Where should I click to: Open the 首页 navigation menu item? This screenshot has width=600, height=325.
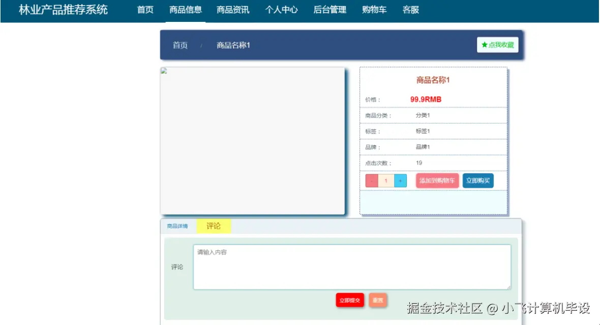(145, 10)
